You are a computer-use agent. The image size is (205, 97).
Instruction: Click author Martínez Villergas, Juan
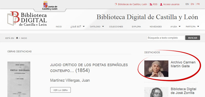(70, 80)
